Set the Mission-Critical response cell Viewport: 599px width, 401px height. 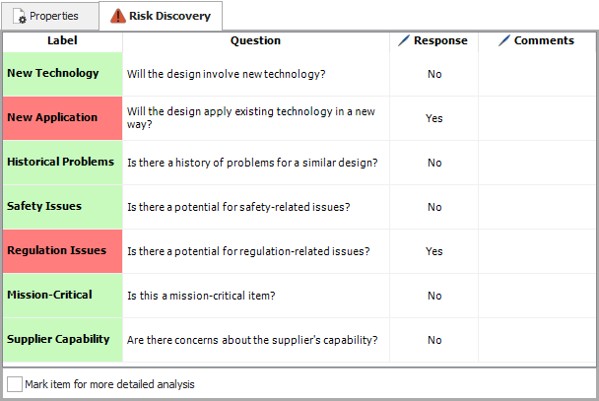pos(434,296)
